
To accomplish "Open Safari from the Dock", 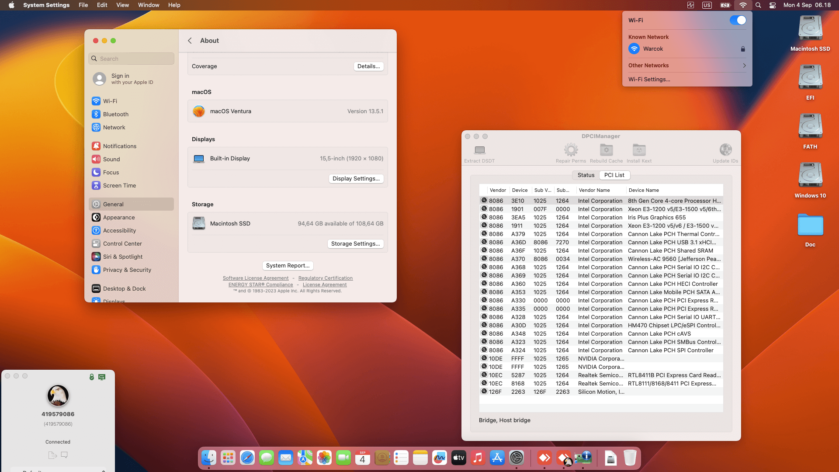I will [x=247, y=458].
